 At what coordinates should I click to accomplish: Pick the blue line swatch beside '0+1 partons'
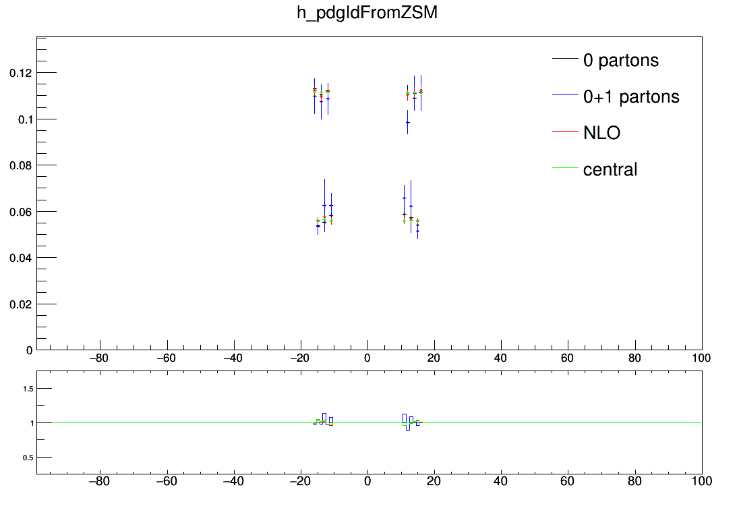coord(565,95)
